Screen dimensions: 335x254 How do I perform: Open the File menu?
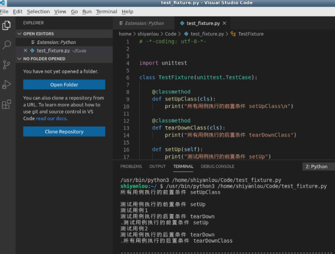[x=4, y=11]
